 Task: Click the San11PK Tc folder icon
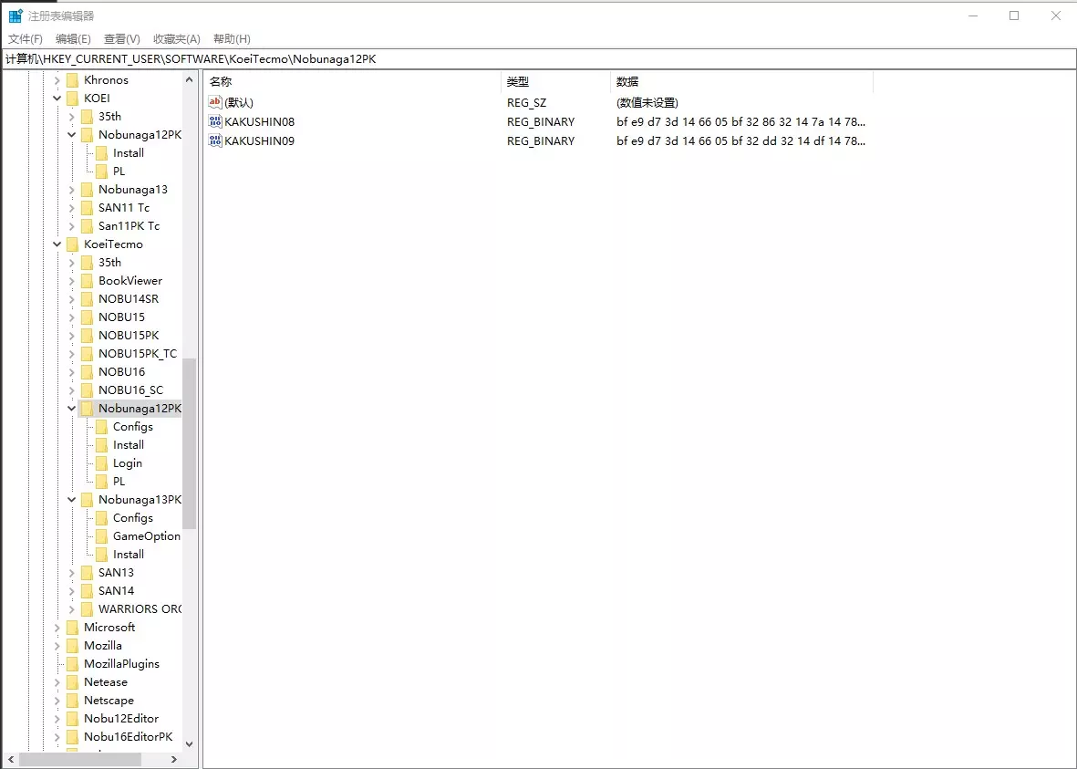tap(87, 226)
